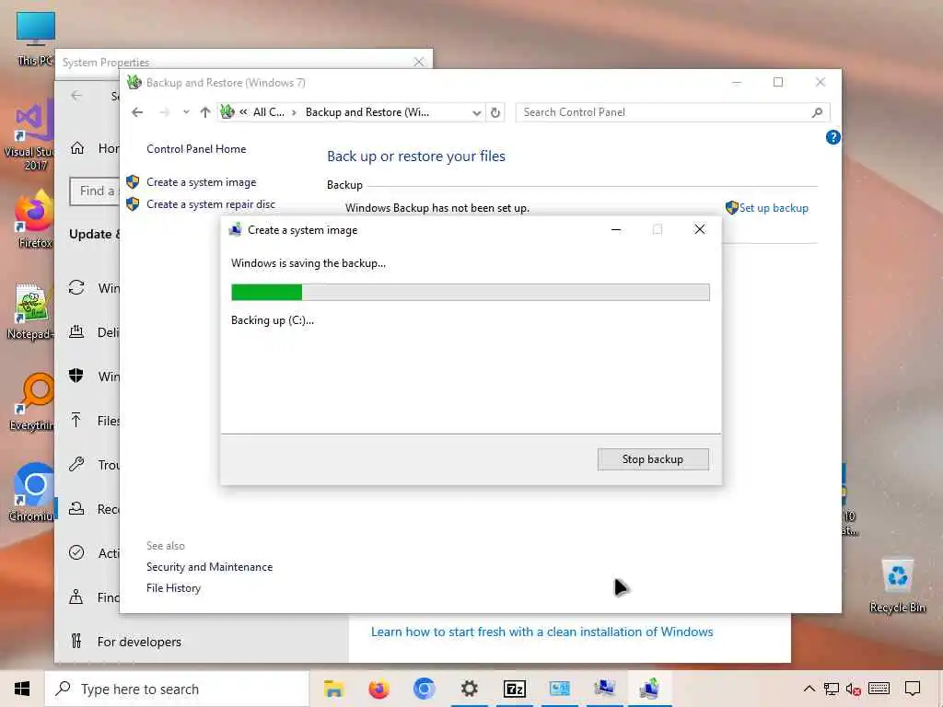Click Find my device icon in Settings
Viewport: 943px width, 707px height.
coord(76,597)
